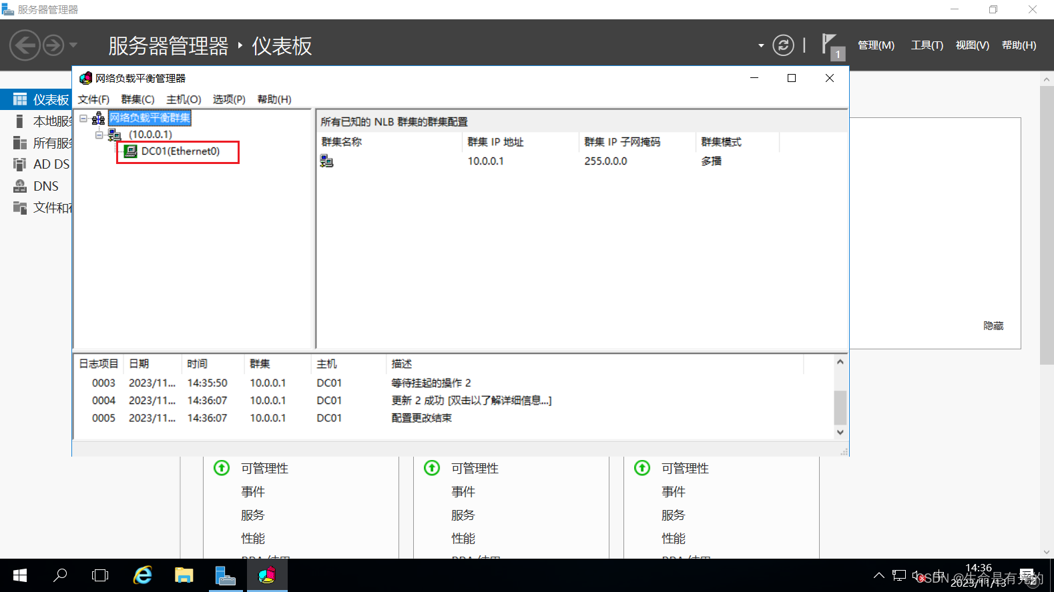
Task: Refresh the Server Manager dashboard
Action: pyautogui.click(x=783, y=45)
